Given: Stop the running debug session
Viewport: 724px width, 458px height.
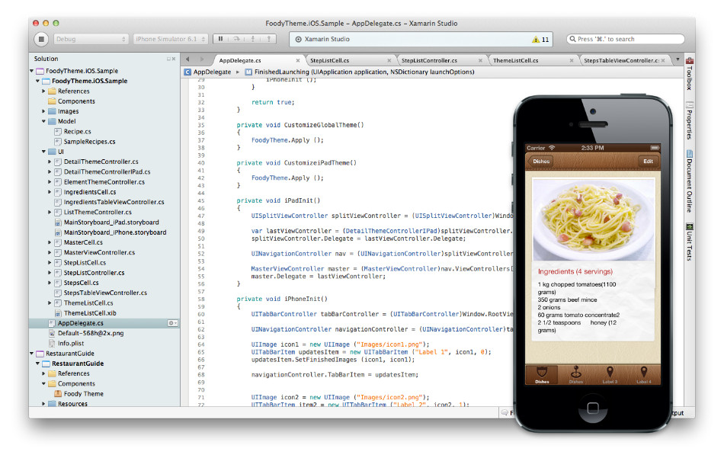Looking at the screenshot, I should pyautogui.click(x=41, y=39).
